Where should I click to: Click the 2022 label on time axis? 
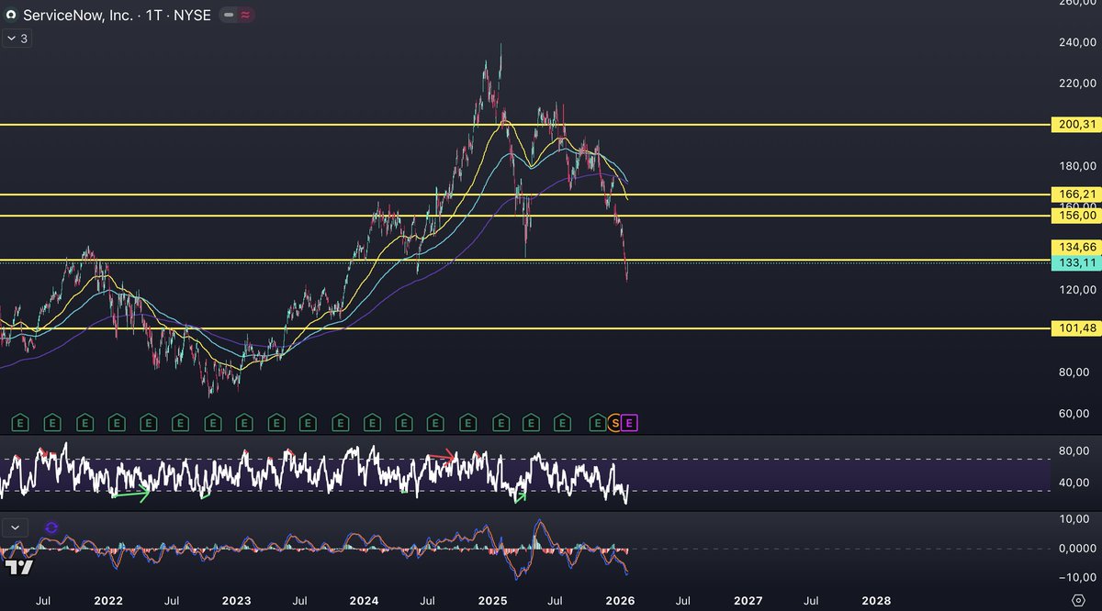pyautogui.click(x=108, y=601)
